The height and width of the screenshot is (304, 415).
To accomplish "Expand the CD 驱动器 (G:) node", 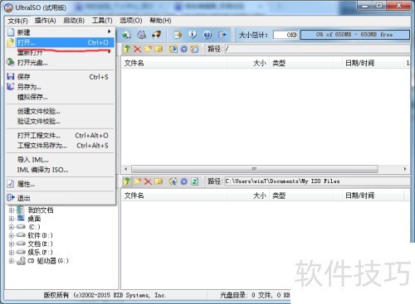I will 12,261.
